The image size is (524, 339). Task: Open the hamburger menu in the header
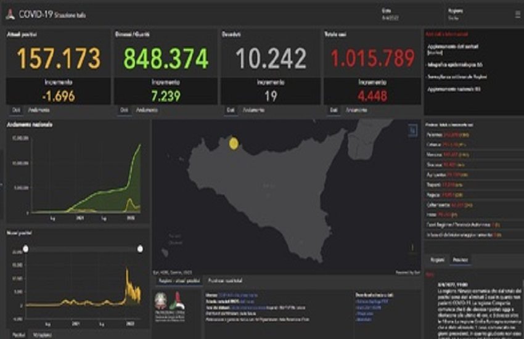tap(517, 14)
